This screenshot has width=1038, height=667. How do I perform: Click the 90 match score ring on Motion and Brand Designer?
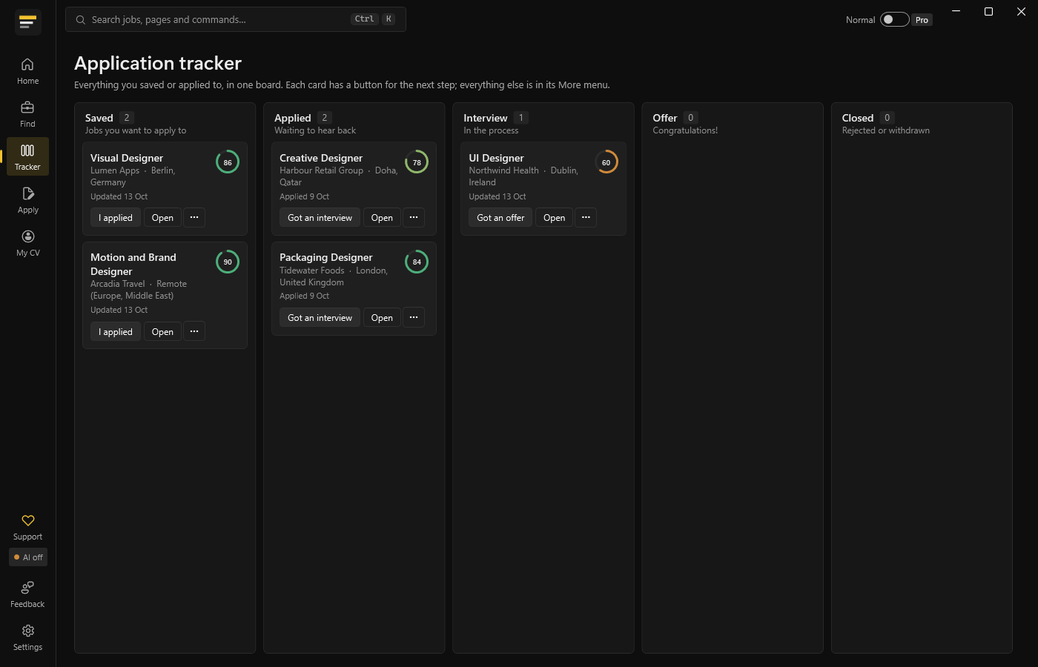tap(228, 262)
